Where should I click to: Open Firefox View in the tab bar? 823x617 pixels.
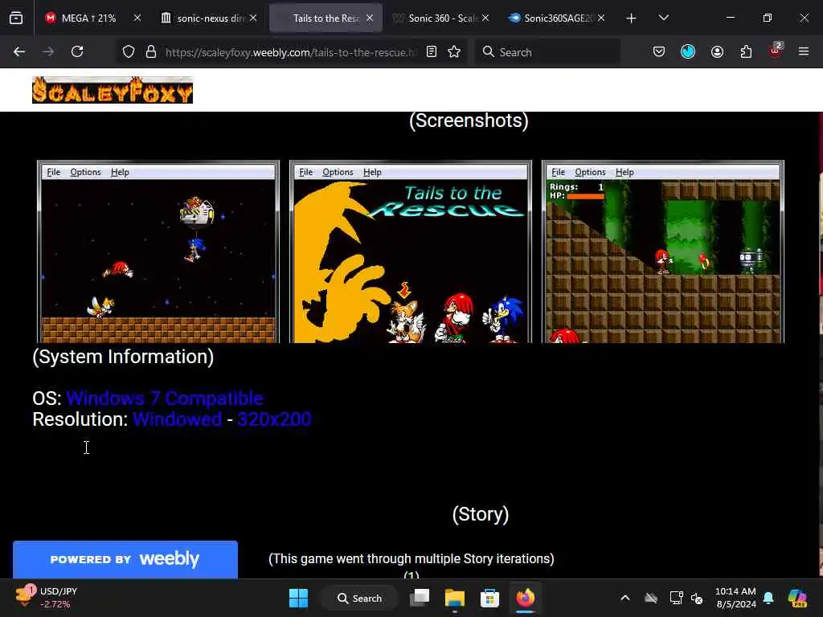coord(16,18)
